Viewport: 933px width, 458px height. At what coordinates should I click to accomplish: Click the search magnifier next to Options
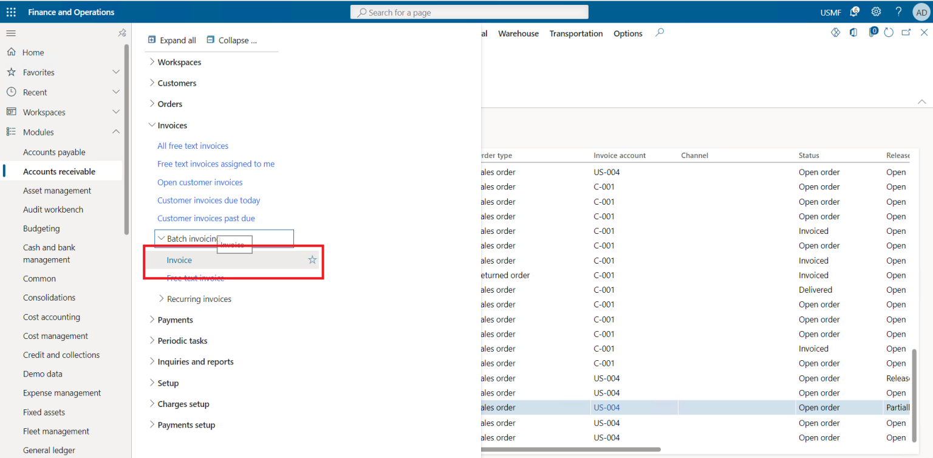click(660, 33)
